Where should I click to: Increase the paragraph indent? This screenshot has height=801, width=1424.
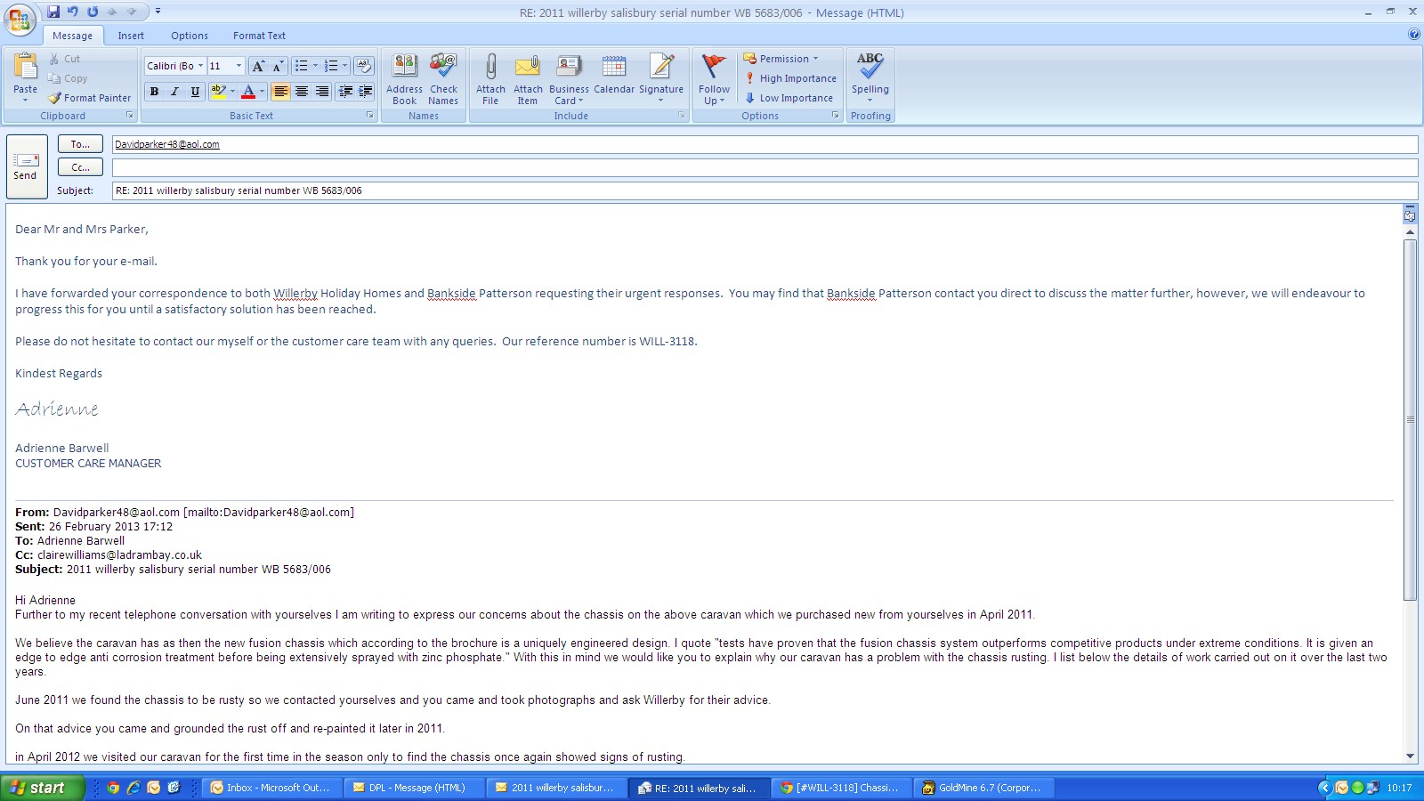366,92
